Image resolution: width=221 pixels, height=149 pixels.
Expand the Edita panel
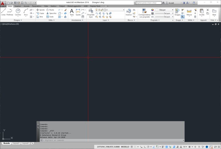coord(52,20)
